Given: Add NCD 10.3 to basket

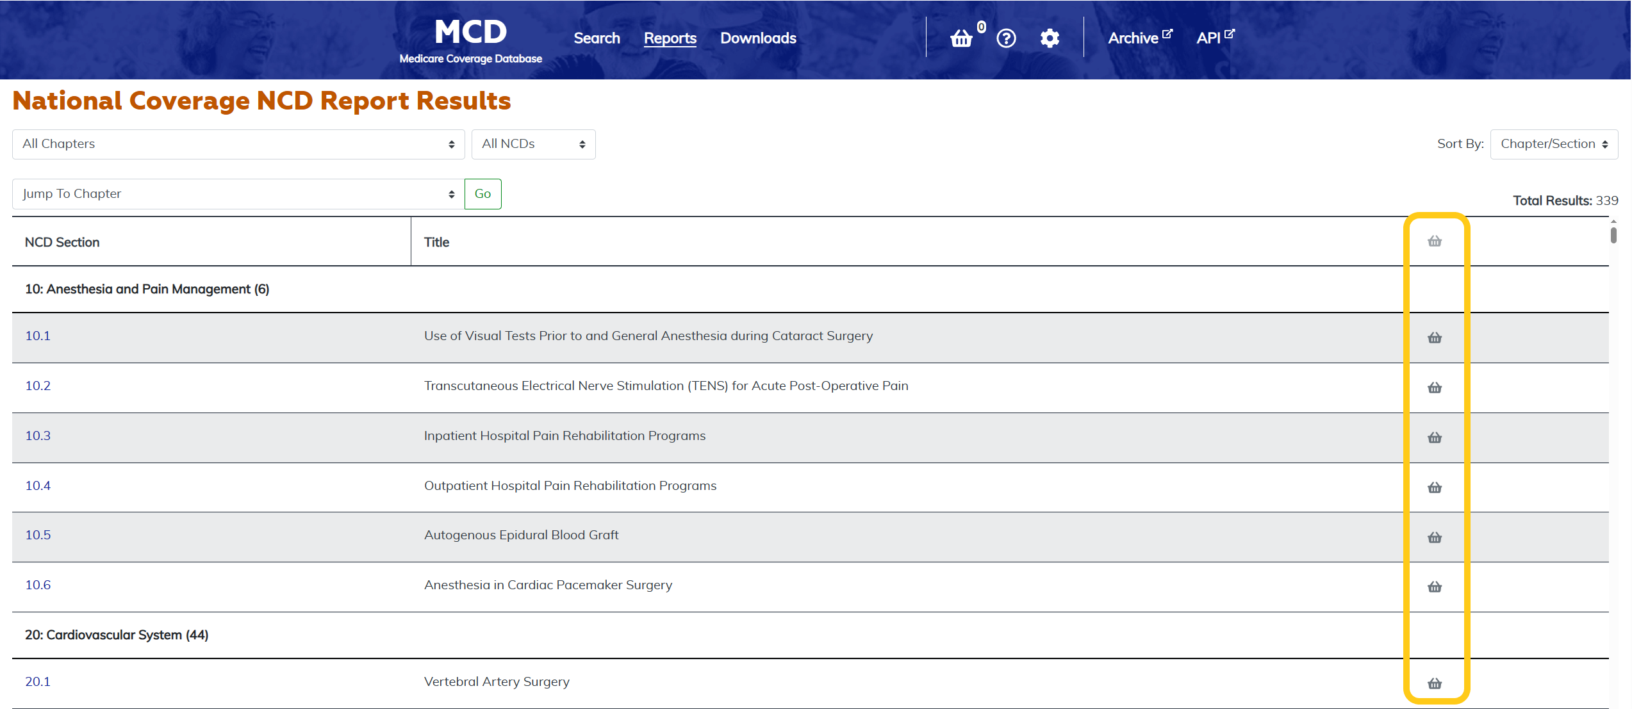Looking at the screenshot, I should (1435, 437).
